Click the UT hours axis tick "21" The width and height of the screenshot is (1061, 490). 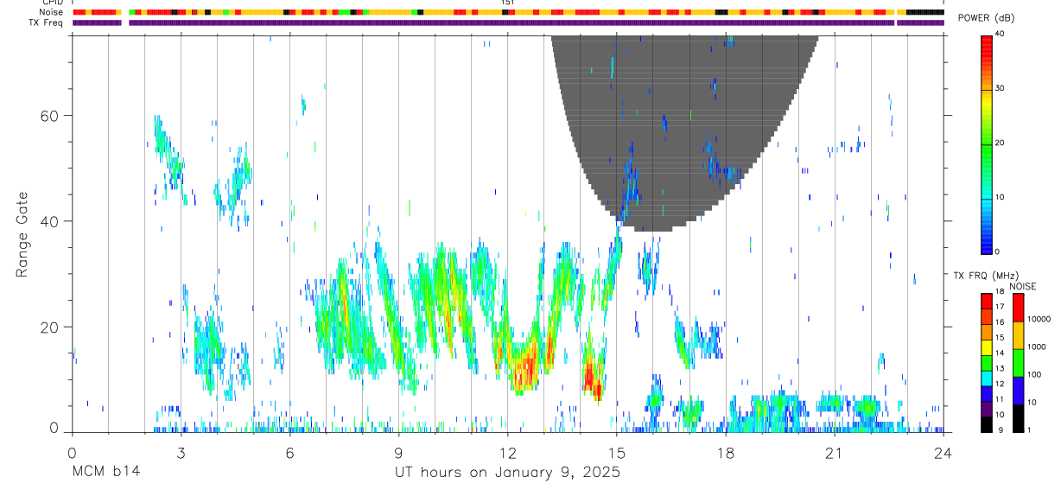[835, 452]
